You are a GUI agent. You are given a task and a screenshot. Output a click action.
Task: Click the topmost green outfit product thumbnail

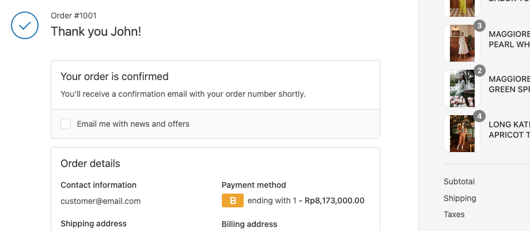[462, 7]
